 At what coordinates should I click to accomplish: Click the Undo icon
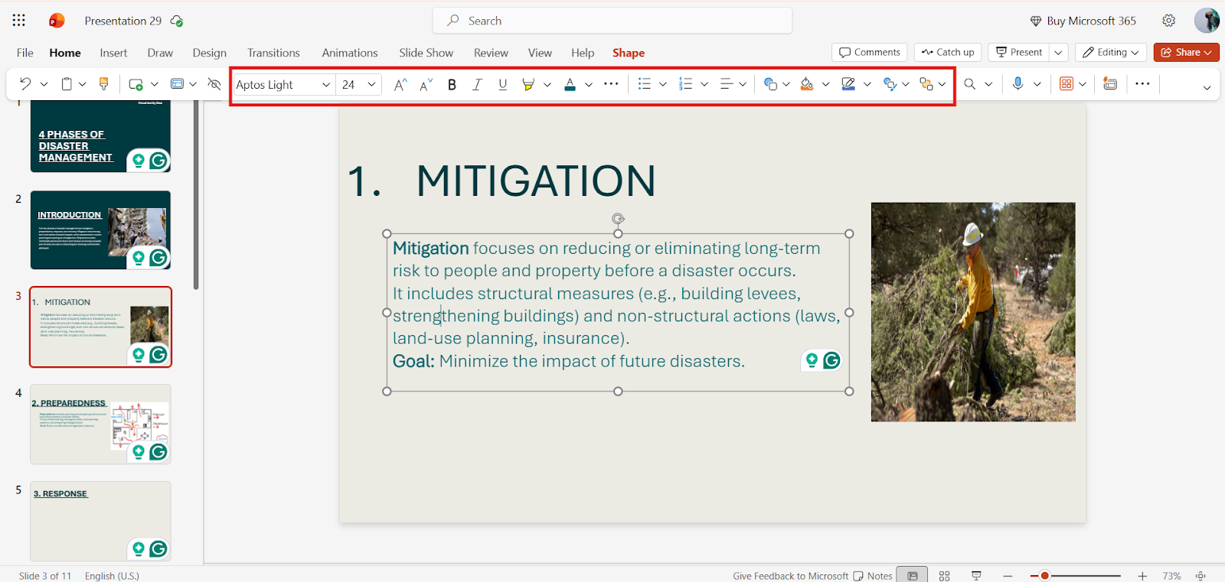pos(25,84)
